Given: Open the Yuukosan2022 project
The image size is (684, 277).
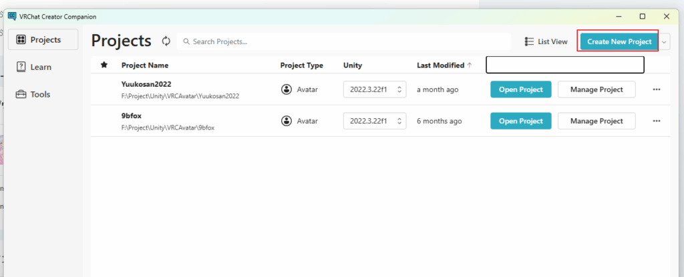Looking at the screenshot, I should tap(520, 89).
